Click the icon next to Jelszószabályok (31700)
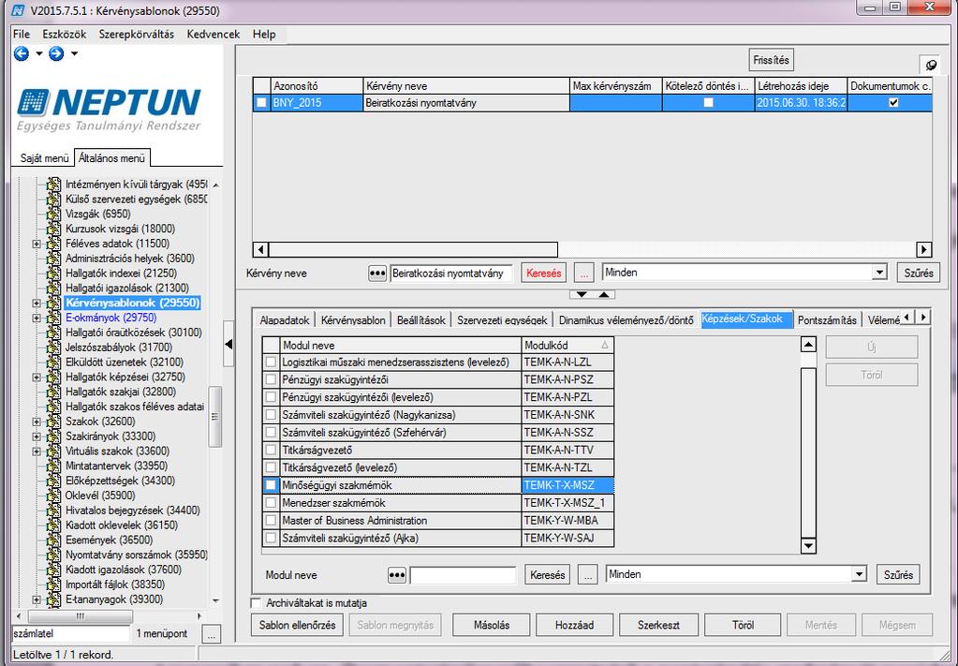Viewport: 958px width, 666px height. coord(53,348)
